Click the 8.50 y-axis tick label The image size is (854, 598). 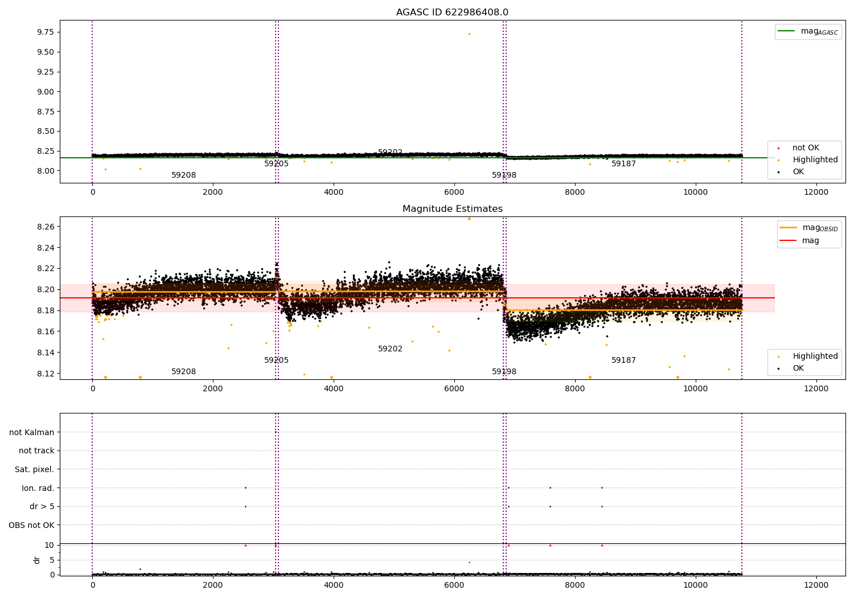point(45,131)
